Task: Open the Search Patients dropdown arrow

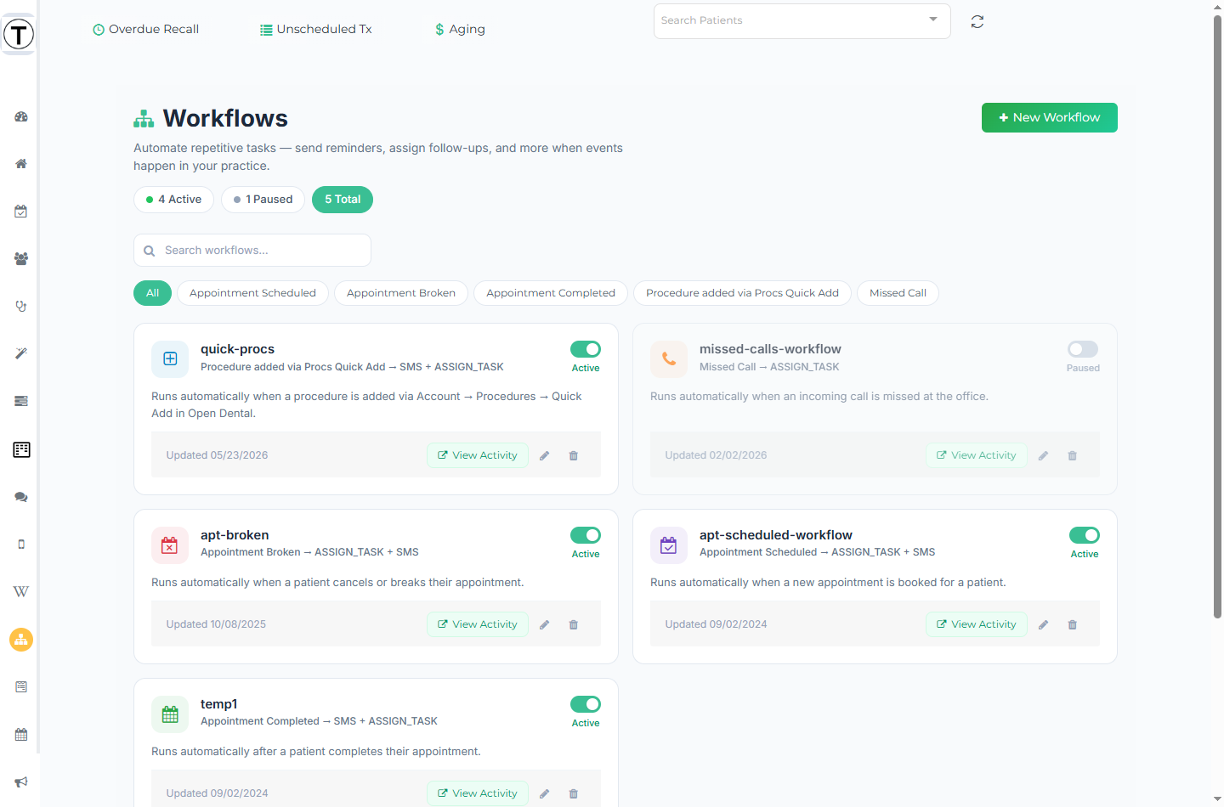Action: coord(933,20)
